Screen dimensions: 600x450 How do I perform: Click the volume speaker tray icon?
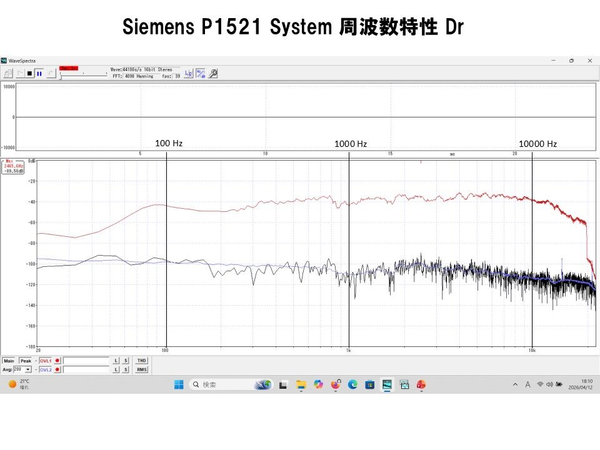click(549, 384)
